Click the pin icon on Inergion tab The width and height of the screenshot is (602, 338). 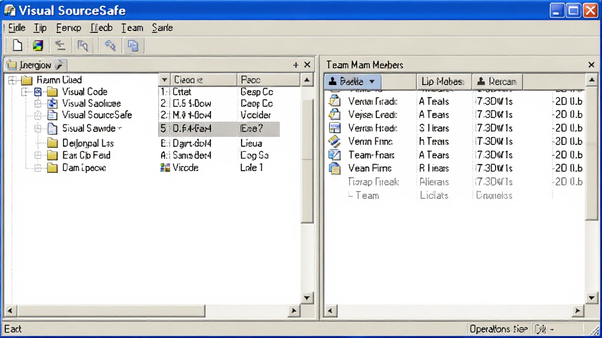[59, 65]
